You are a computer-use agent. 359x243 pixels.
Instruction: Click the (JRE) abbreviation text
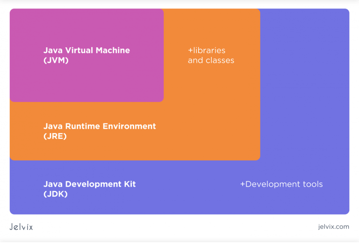coord(55,136)
